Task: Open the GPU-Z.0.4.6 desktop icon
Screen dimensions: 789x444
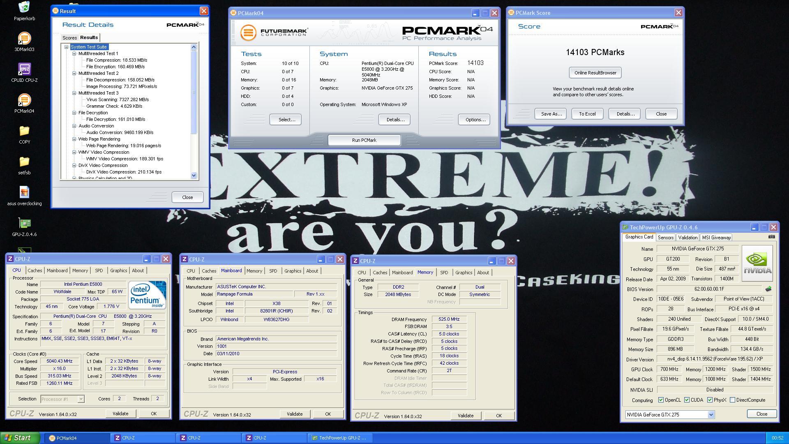Action: (24, 223)
